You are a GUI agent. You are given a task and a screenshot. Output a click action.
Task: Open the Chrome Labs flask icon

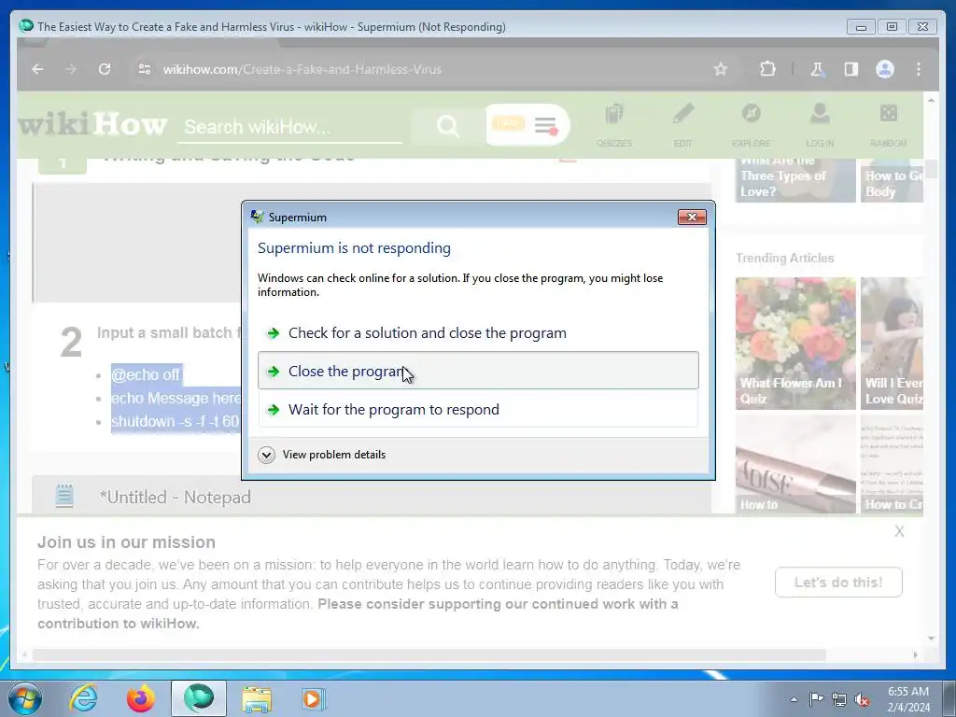pyautogui.click(x=817, y=69)
